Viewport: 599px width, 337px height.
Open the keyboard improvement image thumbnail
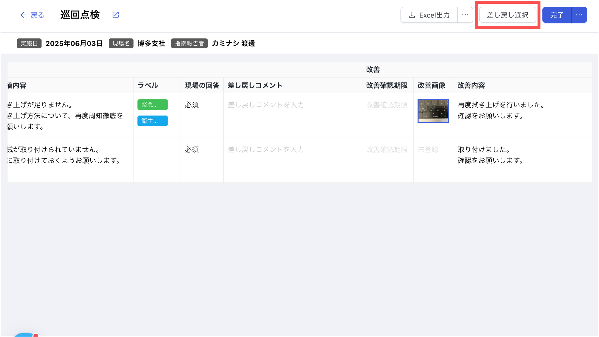click(x=433, y=111)
